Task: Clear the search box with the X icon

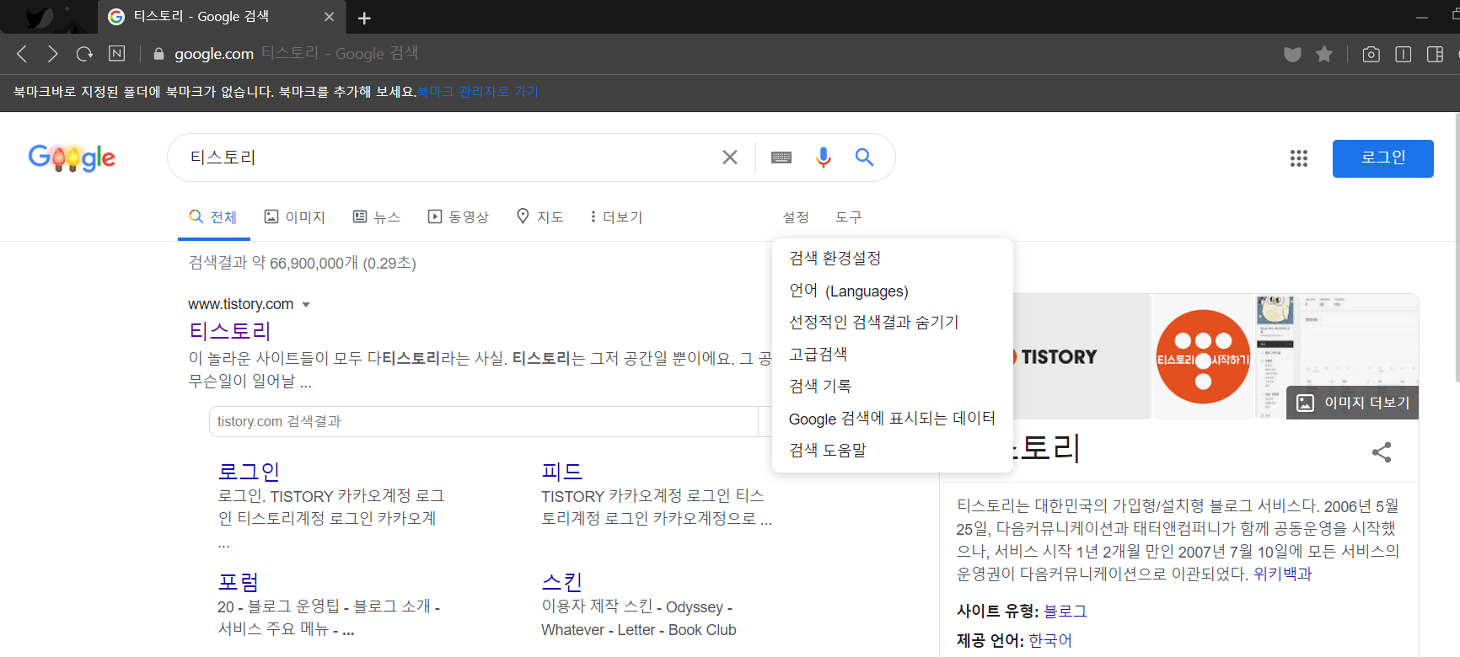Action: pos(730,158)
